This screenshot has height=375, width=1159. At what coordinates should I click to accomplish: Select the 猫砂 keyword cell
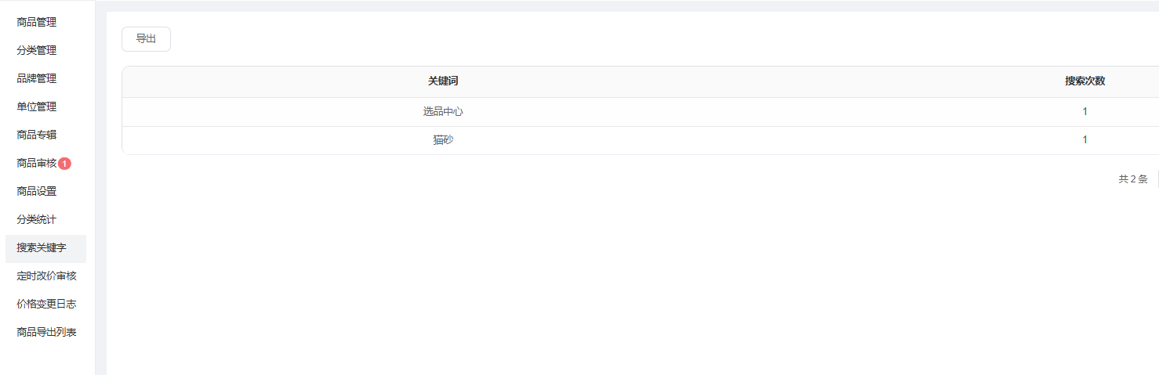(x=443, y=140)
